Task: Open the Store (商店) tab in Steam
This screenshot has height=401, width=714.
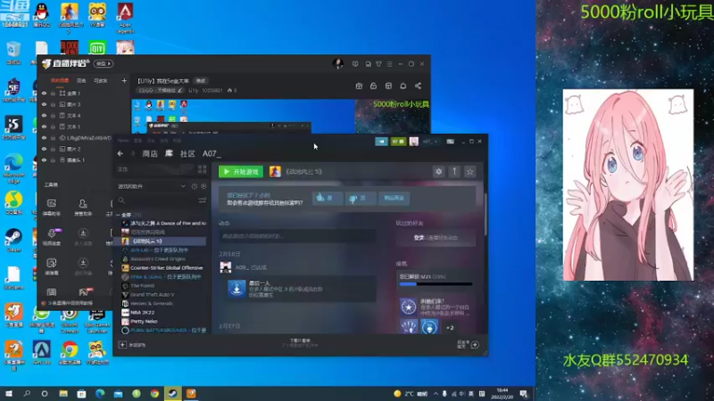Action: [150, 153]
